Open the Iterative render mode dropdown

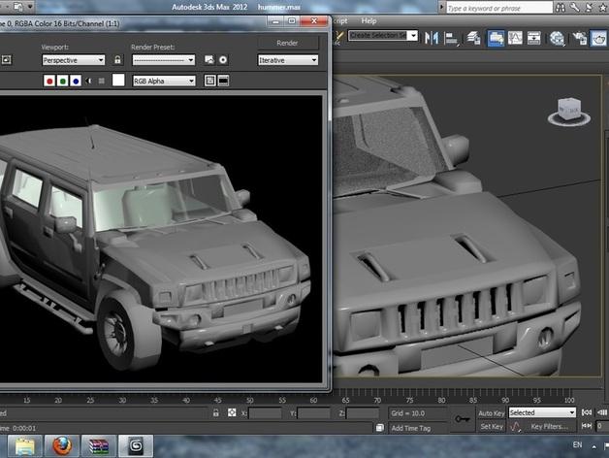click(x=288, y=60)
